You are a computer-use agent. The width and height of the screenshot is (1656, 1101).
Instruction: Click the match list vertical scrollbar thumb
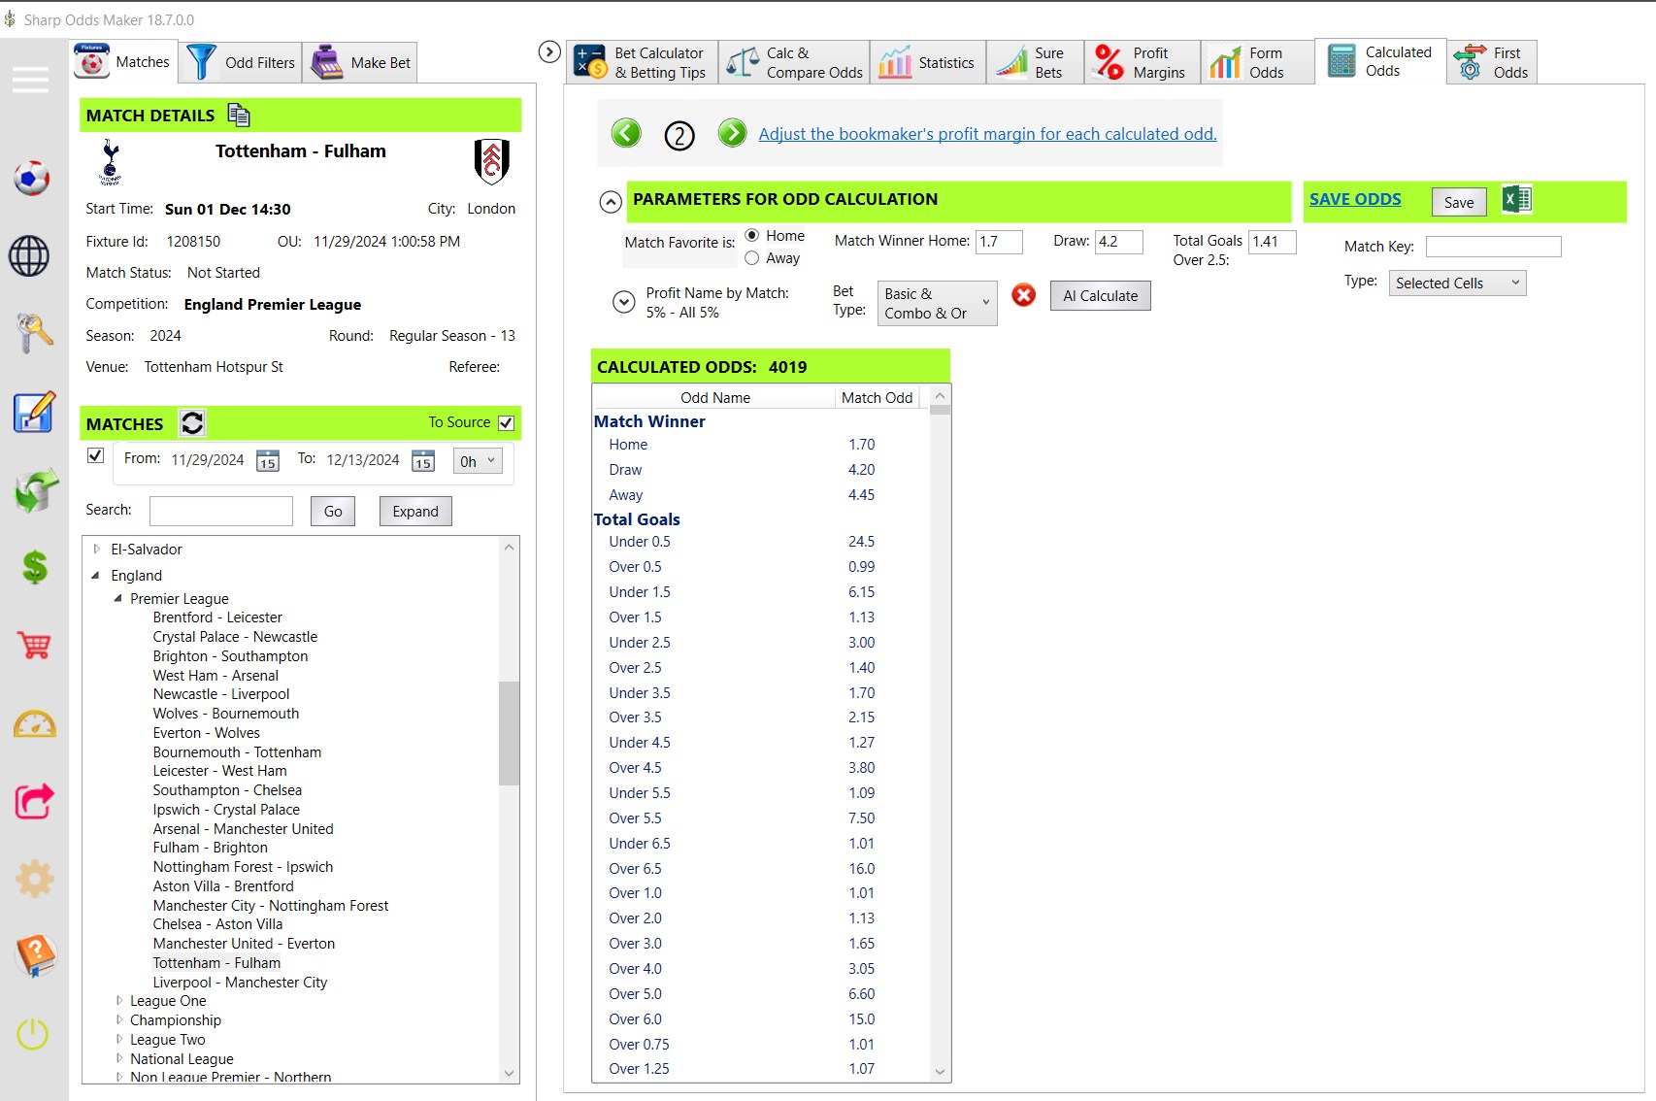pyautogui.click(x=509, y=733)
